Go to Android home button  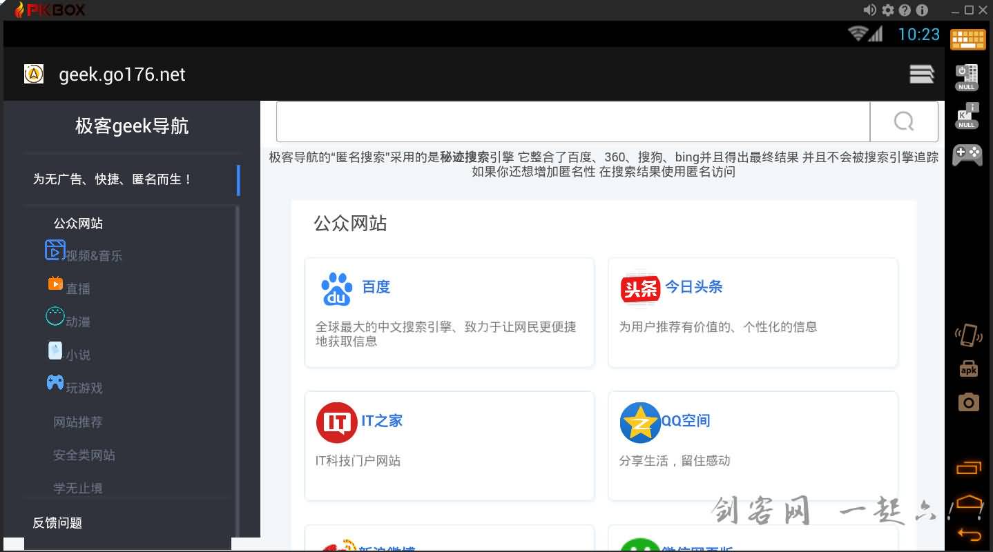(970, 502)
